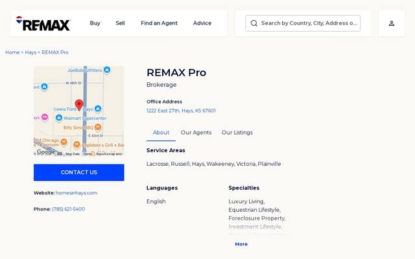Go to Home breadcrumb
Screen dimensions: 415x259
click(12, 52)
